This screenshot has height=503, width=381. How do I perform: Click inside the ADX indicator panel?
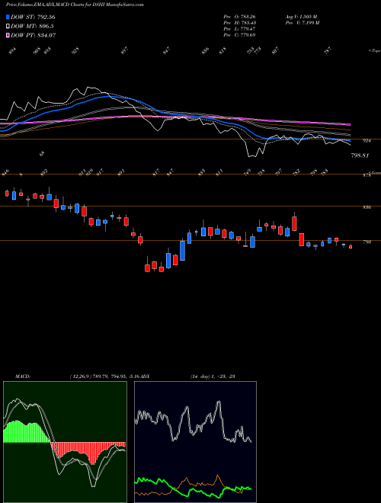click(x=195, y=442)
